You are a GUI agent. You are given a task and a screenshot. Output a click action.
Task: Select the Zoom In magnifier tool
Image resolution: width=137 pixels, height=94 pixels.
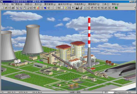coord(17,8)
